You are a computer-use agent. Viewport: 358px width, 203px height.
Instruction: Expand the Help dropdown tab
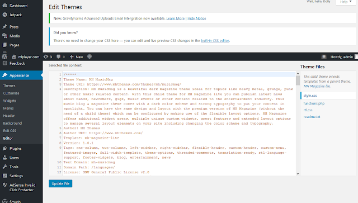(346, 2)
